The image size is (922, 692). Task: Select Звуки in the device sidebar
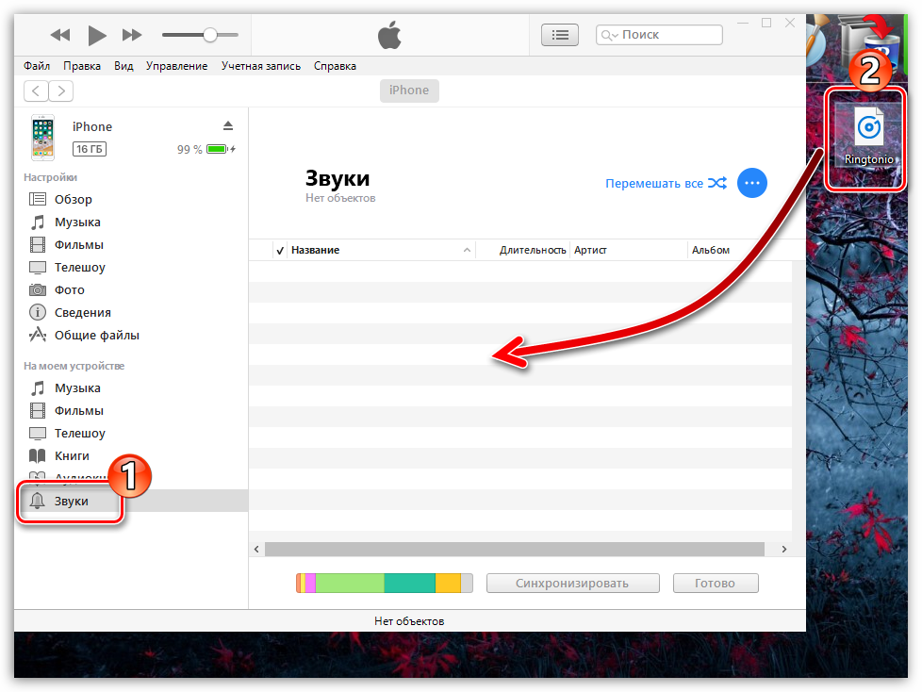click(x=71, y=501)
